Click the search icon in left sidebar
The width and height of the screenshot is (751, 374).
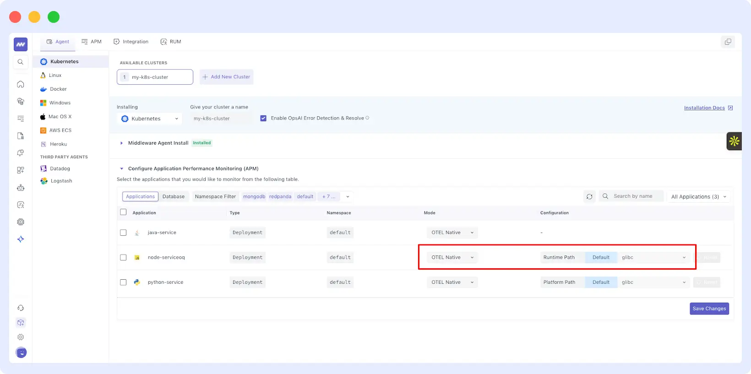click(21, 62)
